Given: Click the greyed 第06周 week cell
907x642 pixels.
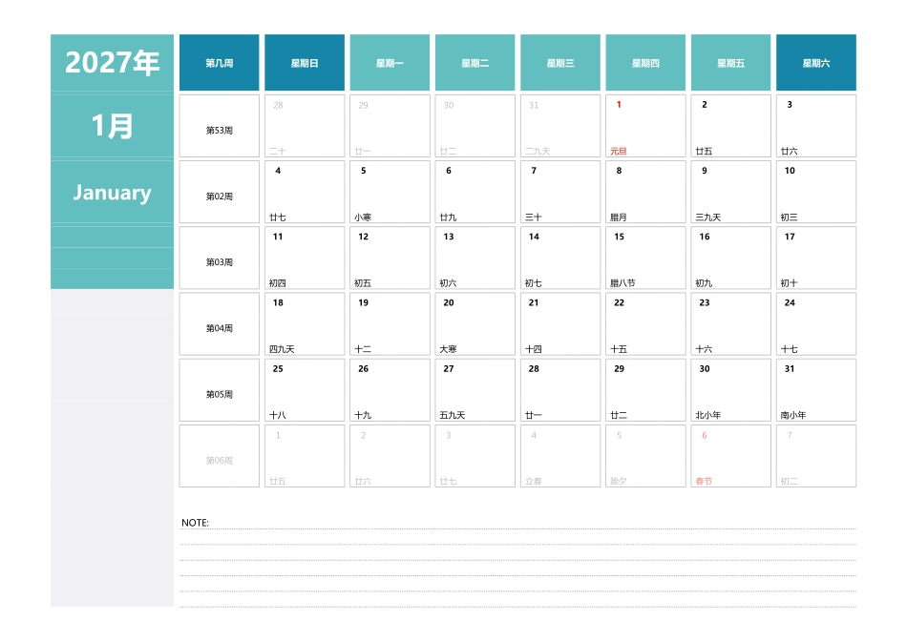Looking at the screenshot, I should 220,456.
